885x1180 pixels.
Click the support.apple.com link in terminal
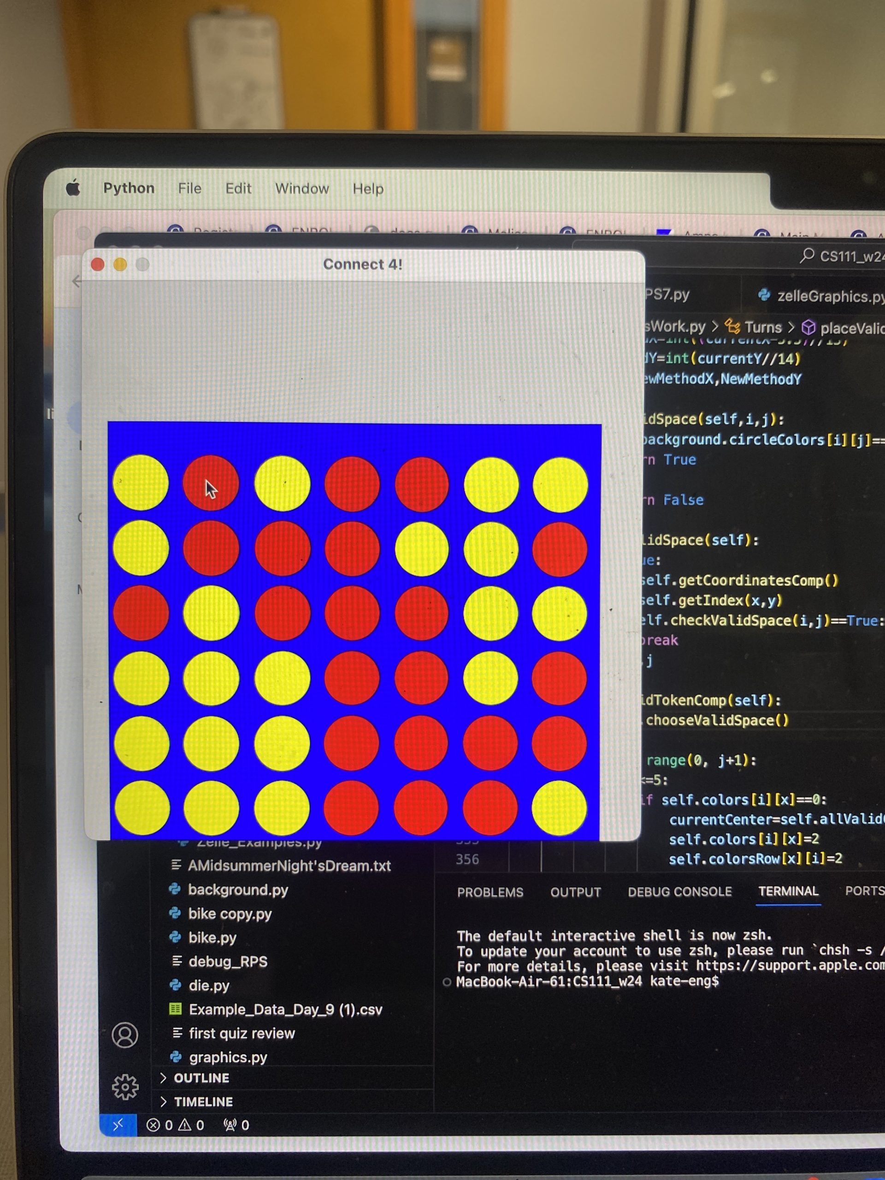[x=790, y=965]
